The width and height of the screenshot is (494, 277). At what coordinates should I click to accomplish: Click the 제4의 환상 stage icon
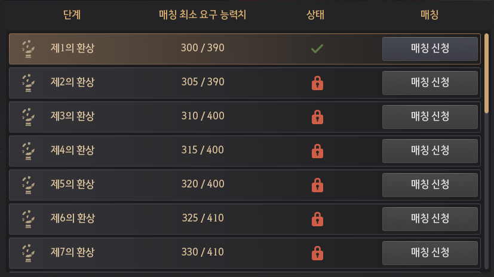(x=27, y=150)
